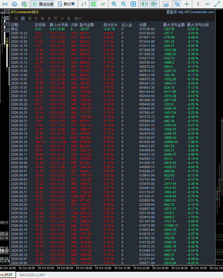The width and height of the screenshot is (223, 278).
Task: Click total lots value 100.01
Action: point(40,142)
